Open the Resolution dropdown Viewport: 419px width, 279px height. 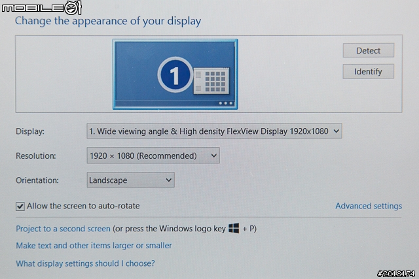tap(153, 156)
